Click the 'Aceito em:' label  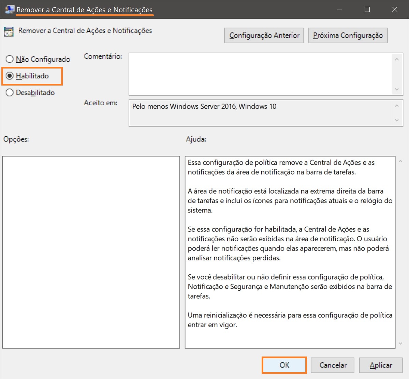100,103
